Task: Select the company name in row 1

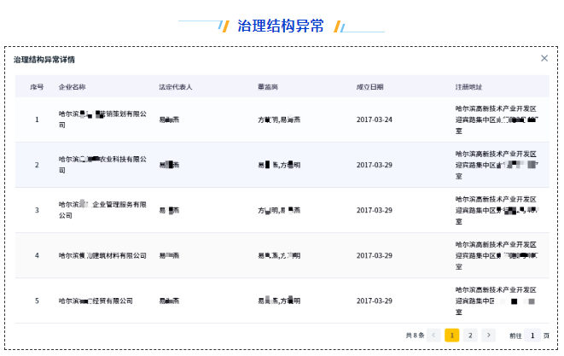Action: point(102,119)
